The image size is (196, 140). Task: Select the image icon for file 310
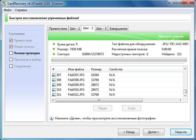(54, 90)
